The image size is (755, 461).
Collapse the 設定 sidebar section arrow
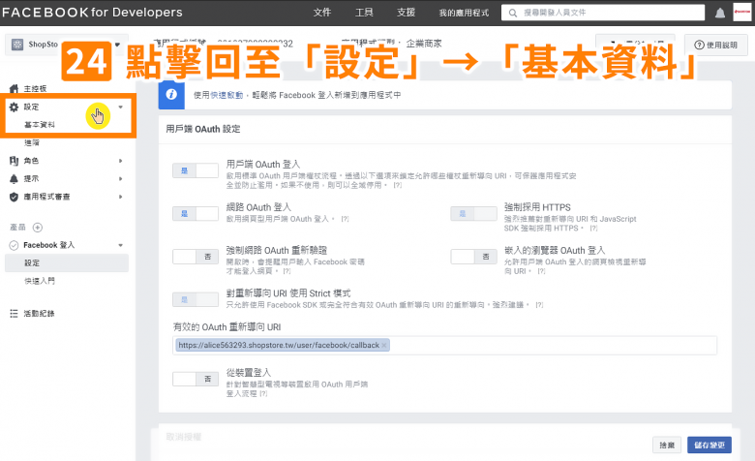(x=120, y=107)
